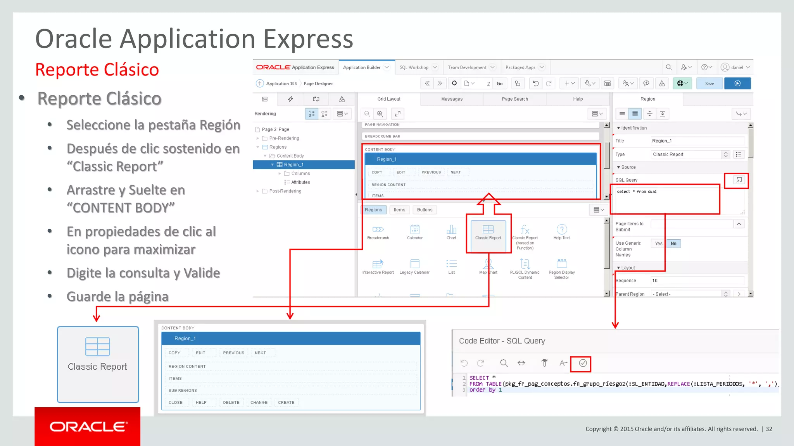Open the Page Shared Components tab icon
This screenshot has height=446, width=794.
(342, 99)
